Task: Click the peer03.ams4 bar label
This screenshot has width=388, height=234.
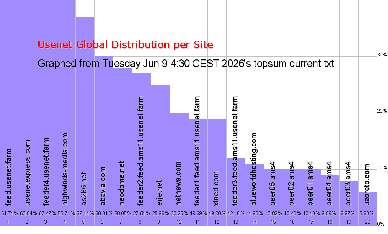Action: pos(348,184)
